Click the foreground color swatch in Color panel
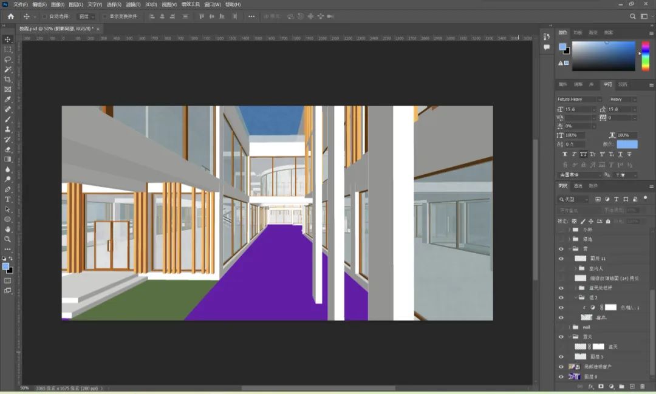 pyautogui.click(x=562, y=47)
